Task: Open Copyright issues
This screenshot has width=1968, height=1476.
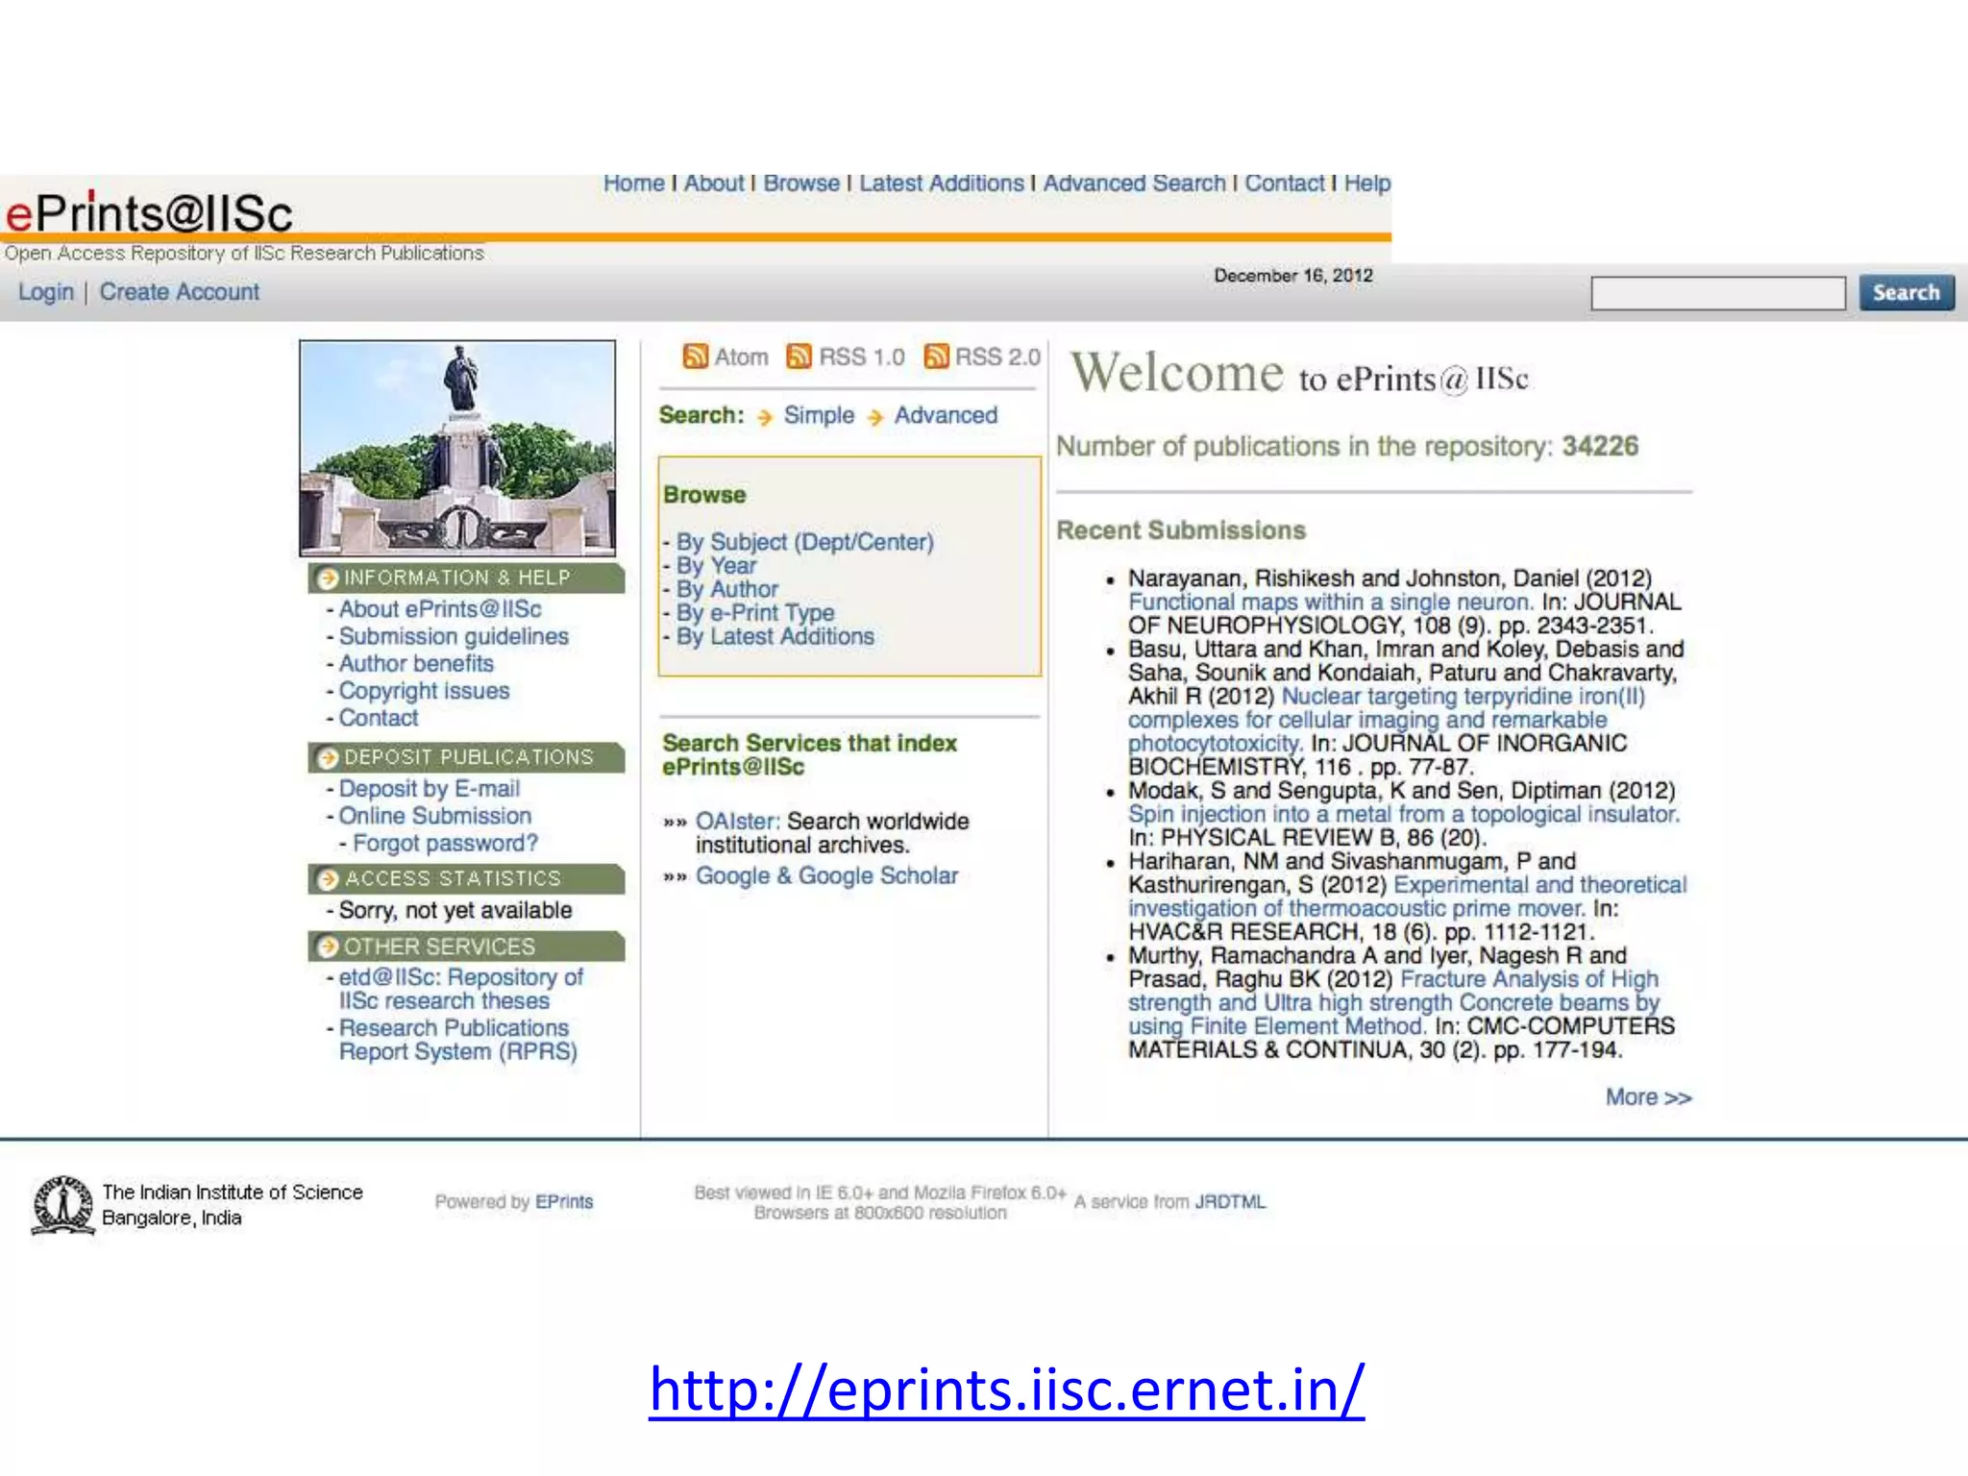Action: pyautogui.click(x=424, y=691)
